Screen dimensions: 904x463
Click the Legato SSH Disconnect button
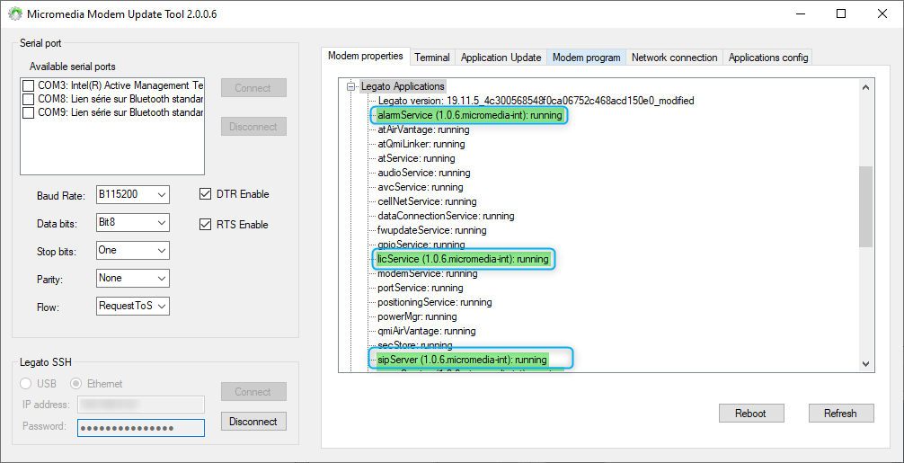click(x=253, y=421)
